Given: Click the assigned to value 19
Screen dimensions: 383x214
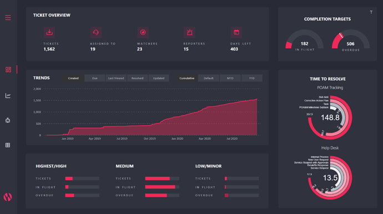Looking at the screenshot, I should [x=93, y=49].
